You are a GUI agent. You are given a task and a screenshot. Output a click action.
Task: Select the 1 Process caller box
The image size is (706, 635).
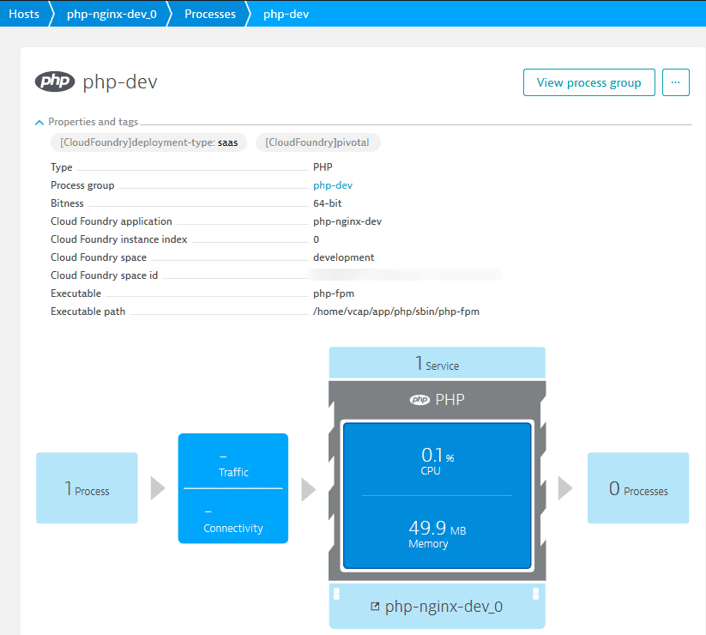tap(87, 487)
